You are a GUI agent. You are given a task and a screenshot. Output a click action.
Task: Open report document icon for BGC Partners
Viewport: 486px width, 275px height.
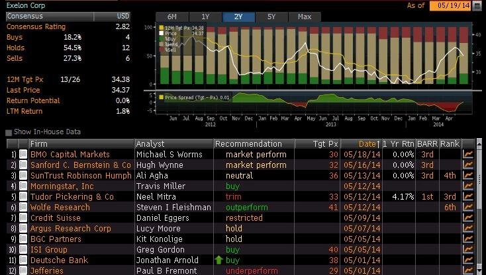pos(23,239)
